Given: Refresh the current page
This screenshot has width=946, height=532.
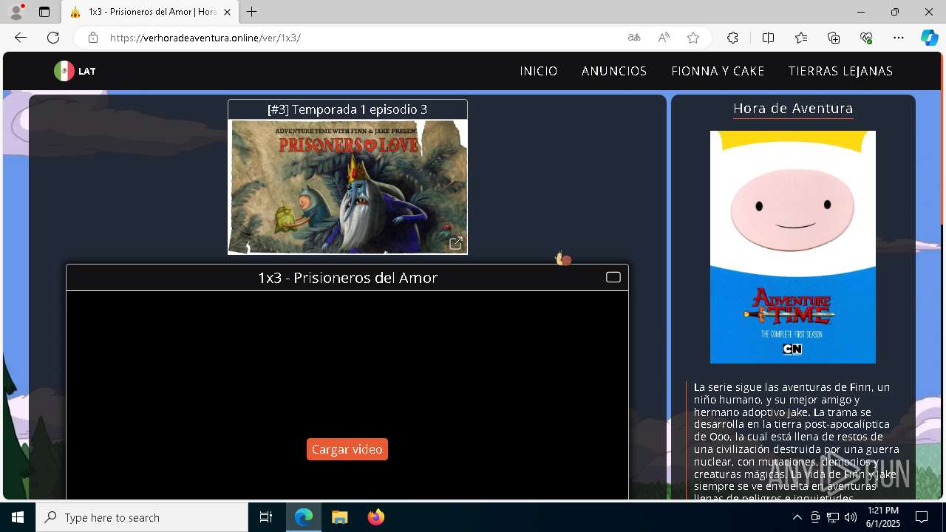Looking at the screenshot, I should pyautogui.click(x=53, y=38).
